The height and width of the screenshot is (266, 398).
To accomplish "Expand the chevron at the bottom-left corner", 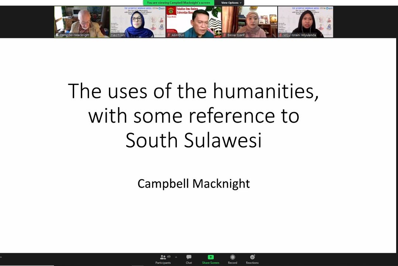I will tap(1, 258).
